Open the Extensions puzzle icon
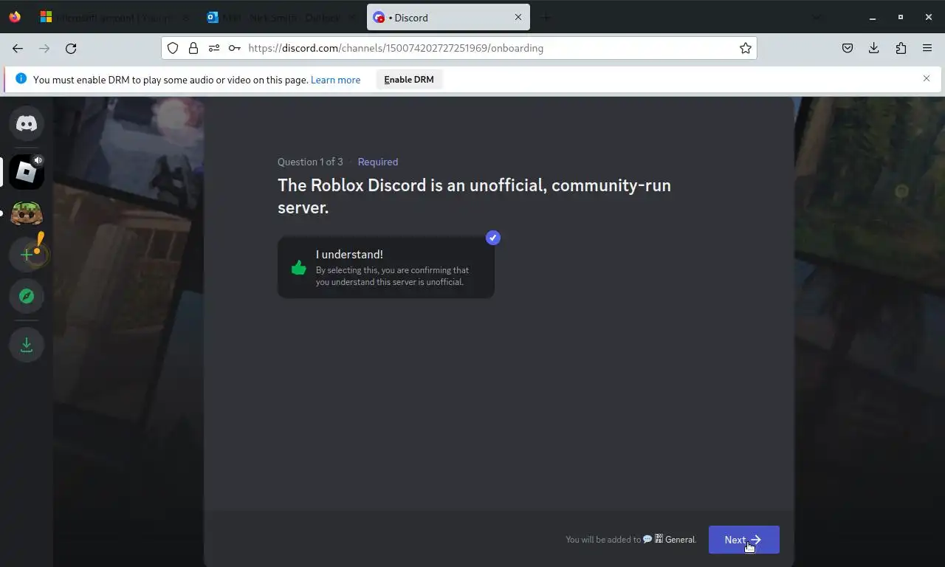Viewport: 945px width, 567px height. click(x=901, y=48)
